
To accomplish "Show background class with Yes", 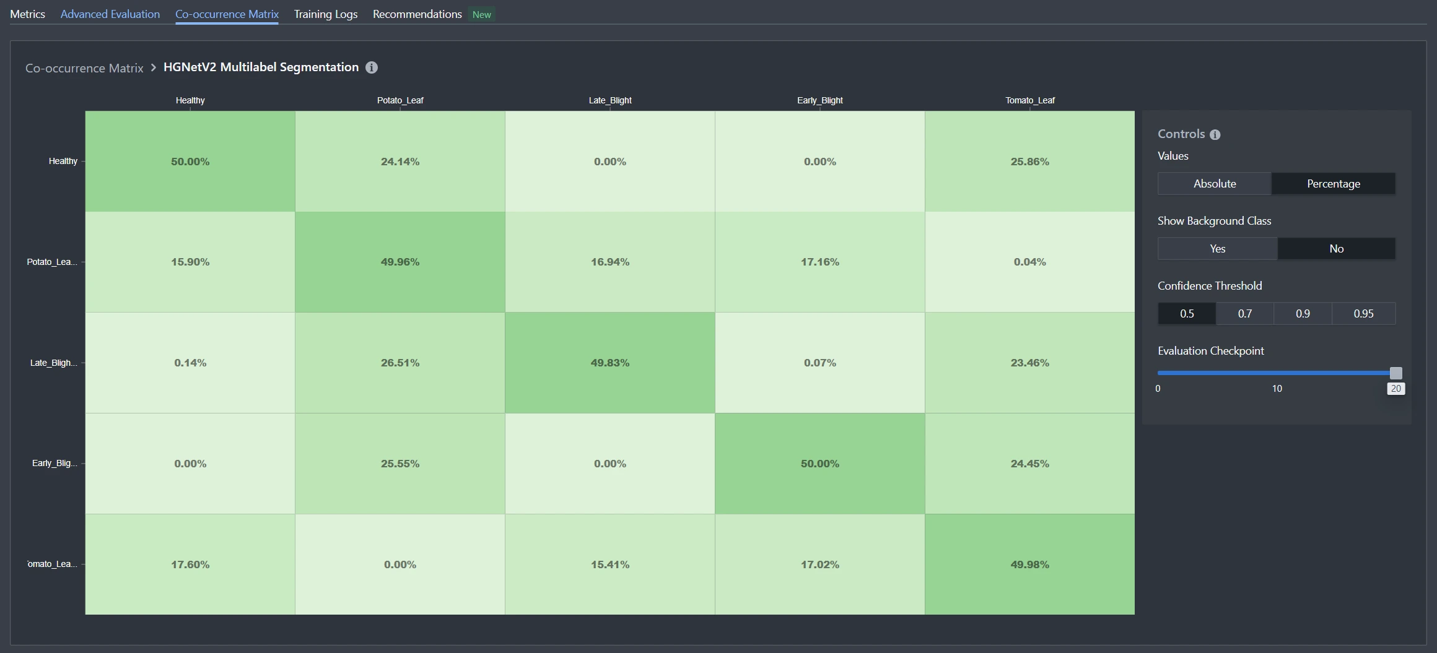I will 1218,249.
